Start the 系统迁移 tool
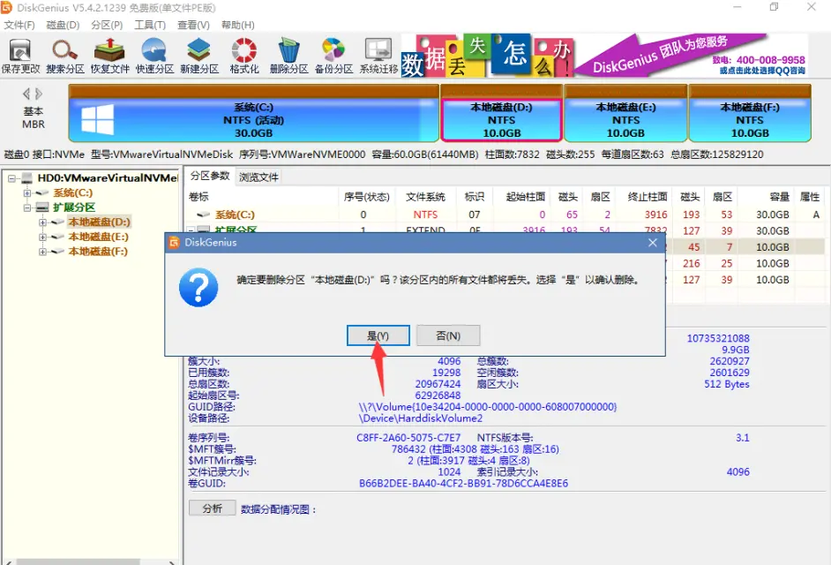 [378, 56]
